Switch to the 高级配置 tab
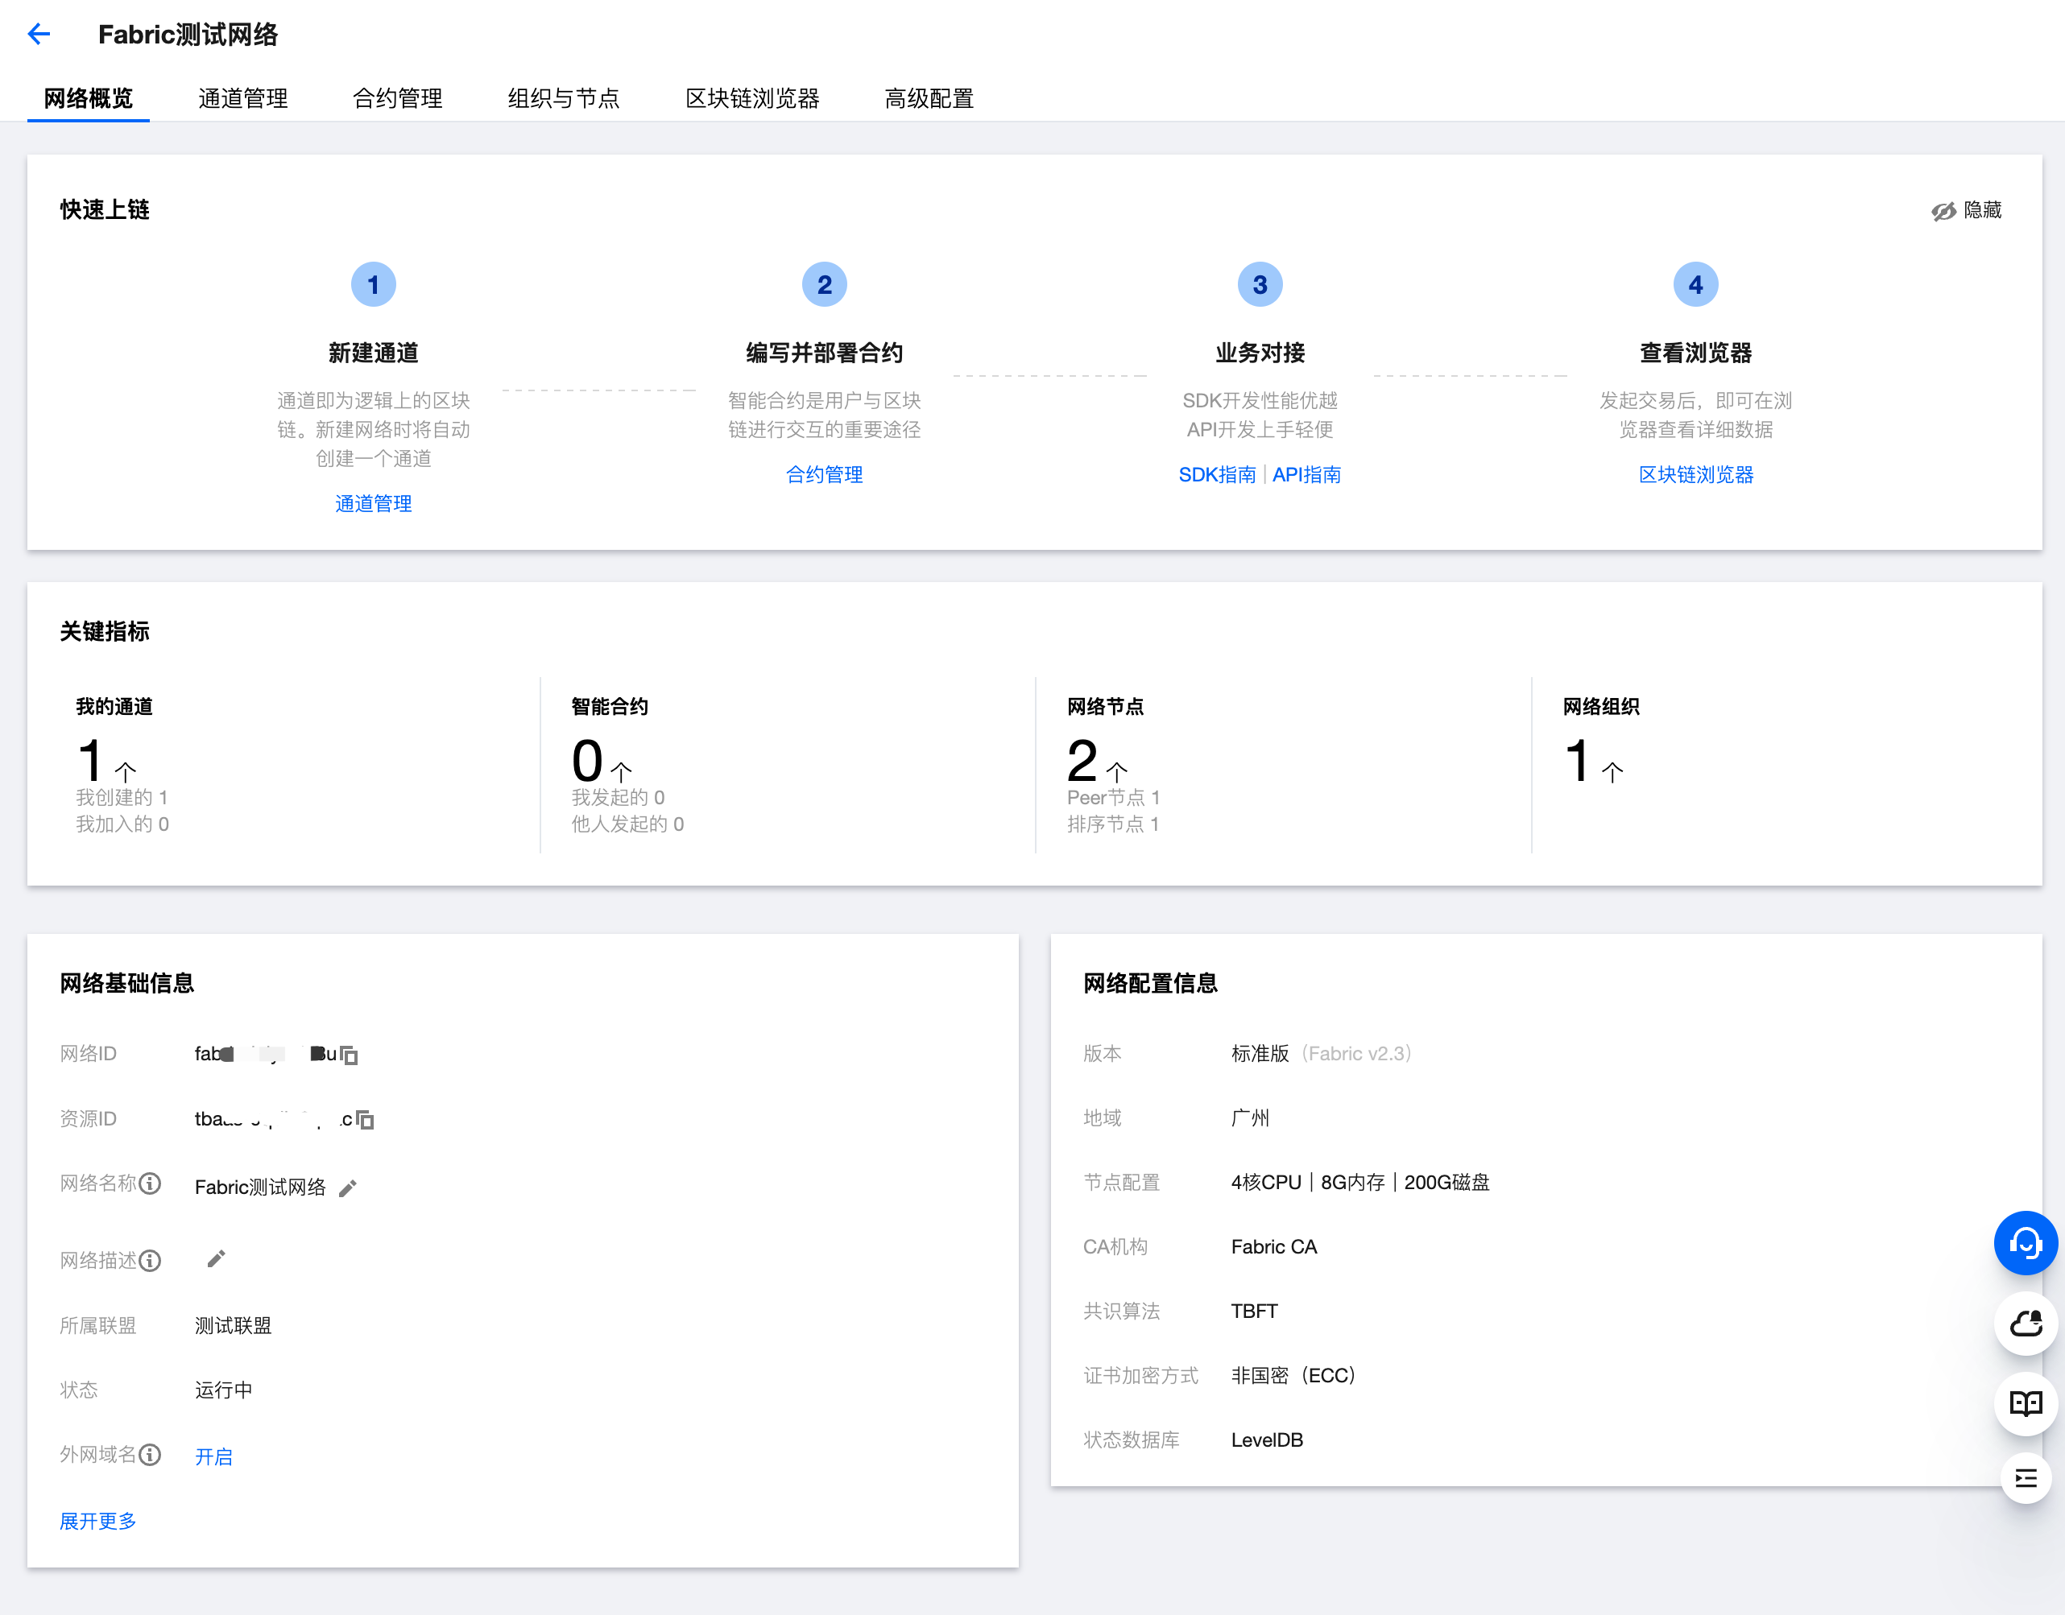The height and width of the screenshot is (1615, 2065). pyautogui.click(x=929, y=98)
